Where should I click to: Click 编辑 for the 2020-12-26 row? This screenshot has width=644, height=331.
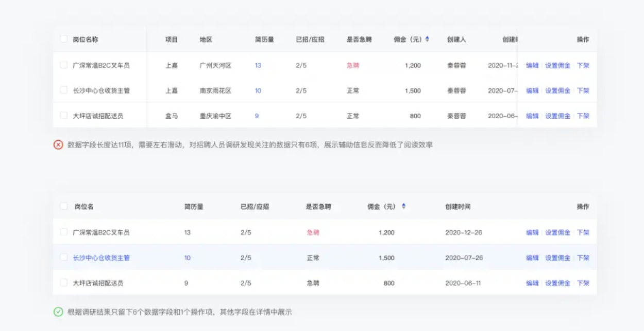point(532,232)
